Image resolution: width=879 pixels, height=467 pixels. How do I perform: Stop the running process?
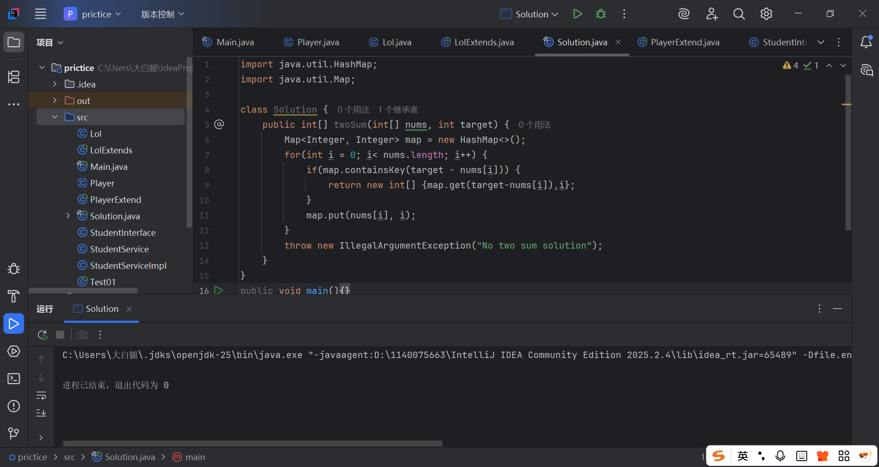pos(60,335)
